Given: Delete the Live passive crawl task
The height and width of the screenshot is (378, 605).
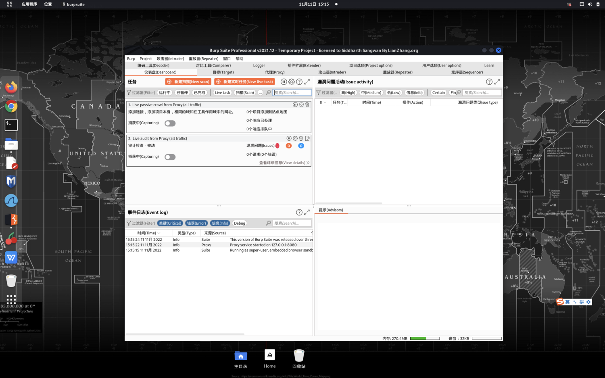Looking at the screenshot, I should tap(307, 105).
